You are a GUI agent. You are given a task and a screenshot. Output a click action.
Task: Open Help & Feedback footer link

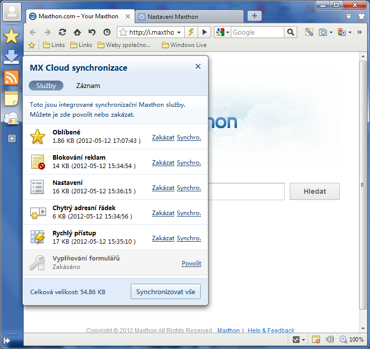[x=271, y=330]
